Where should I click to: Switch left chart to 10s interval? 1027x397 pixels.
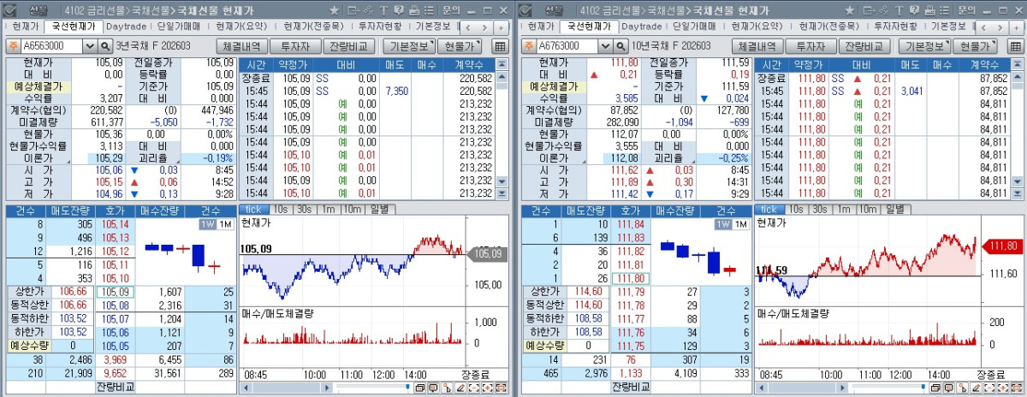(280, 210)
